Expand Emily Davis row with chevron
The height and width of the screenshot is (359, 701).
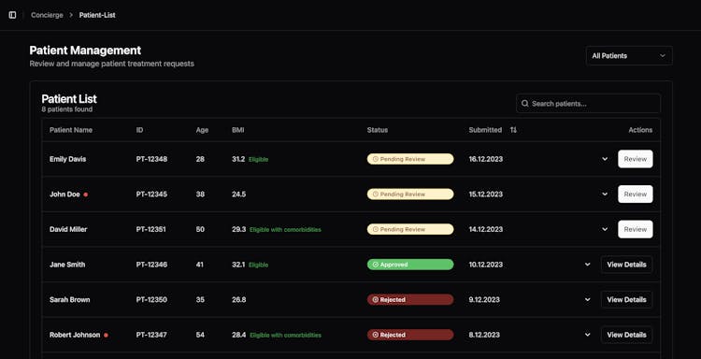(x=605, y=159)
